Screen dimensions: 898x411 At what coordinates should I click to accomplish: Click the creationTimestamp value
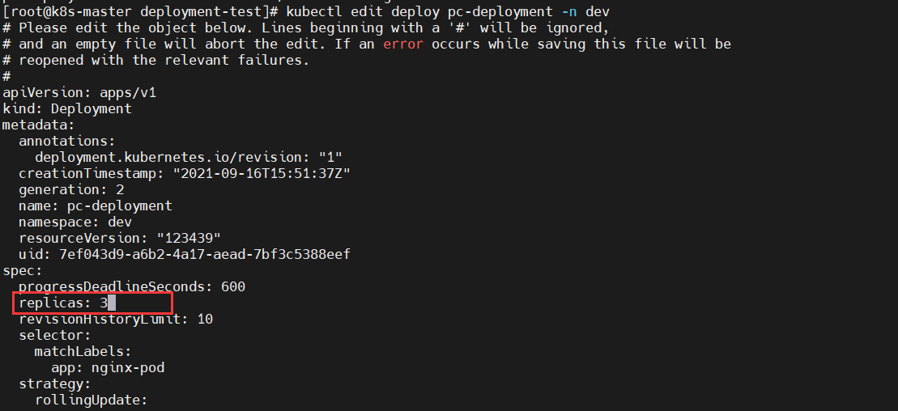[262, 173]
